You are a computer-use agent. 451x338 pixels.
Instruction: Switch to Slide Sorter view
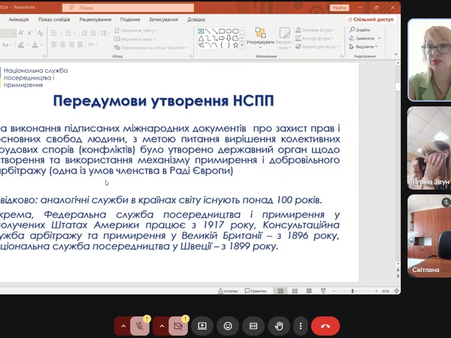tap(295, 291)
